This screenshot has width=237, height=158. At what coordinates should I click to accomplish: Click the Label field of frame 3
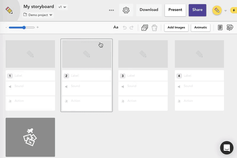[145, 76]
